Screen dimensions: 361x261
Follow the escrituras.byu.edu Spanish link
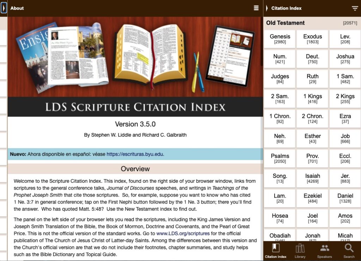(x=135, y=154)
